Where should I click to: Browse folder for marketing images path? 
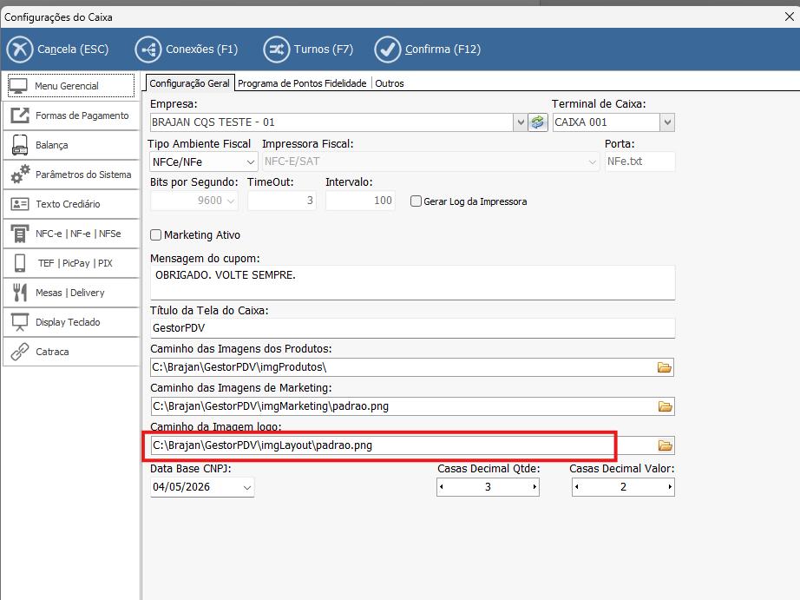click(x=665, y=406)
